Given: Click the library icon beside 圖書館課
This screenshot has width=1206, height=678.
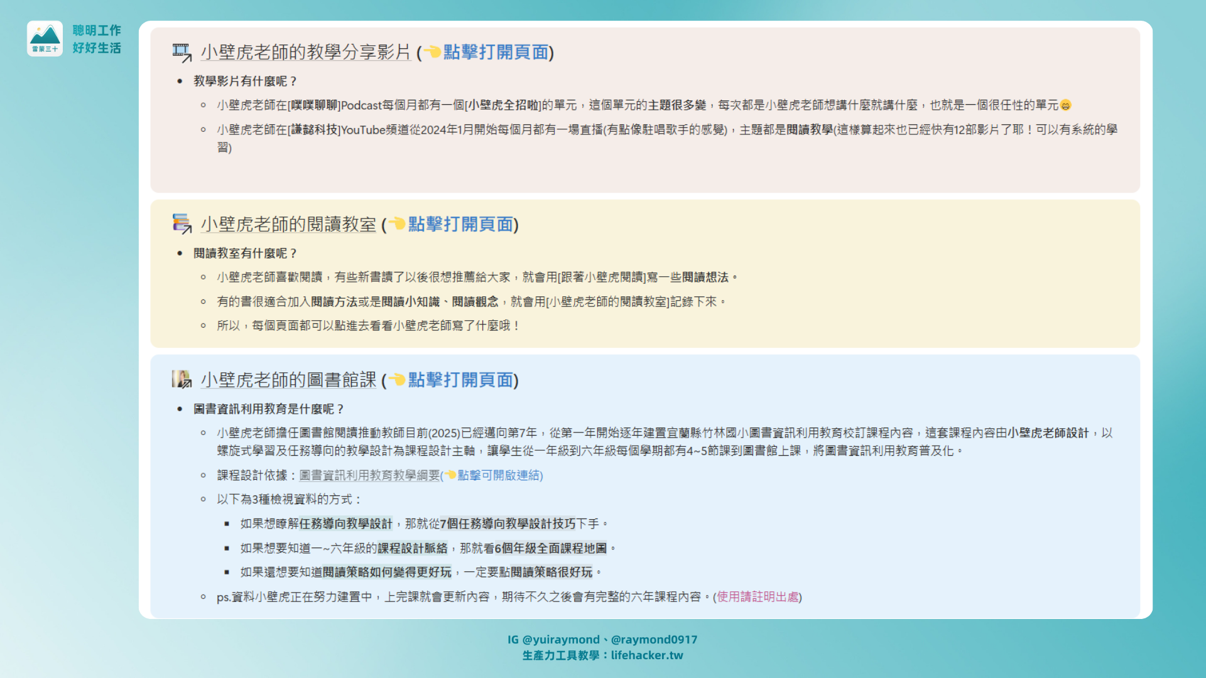Looking at the screenshot, I should [x=182, y=379].
